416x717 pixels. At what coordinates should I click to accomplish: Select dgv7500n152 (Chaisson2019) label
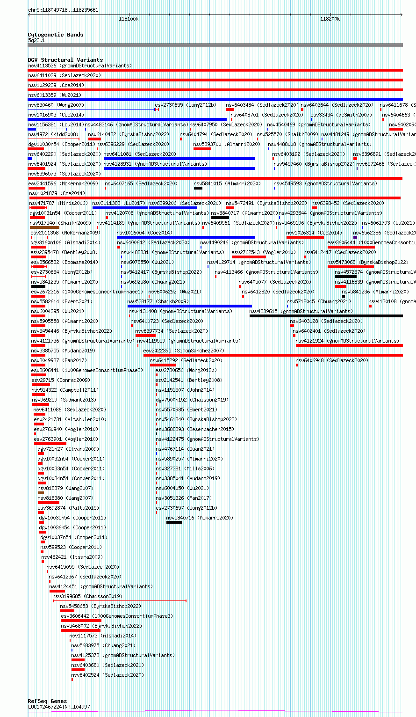193,400
